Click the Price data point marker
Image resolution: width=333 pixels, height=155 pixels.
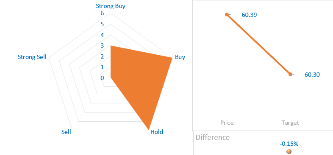coord(227,15)
